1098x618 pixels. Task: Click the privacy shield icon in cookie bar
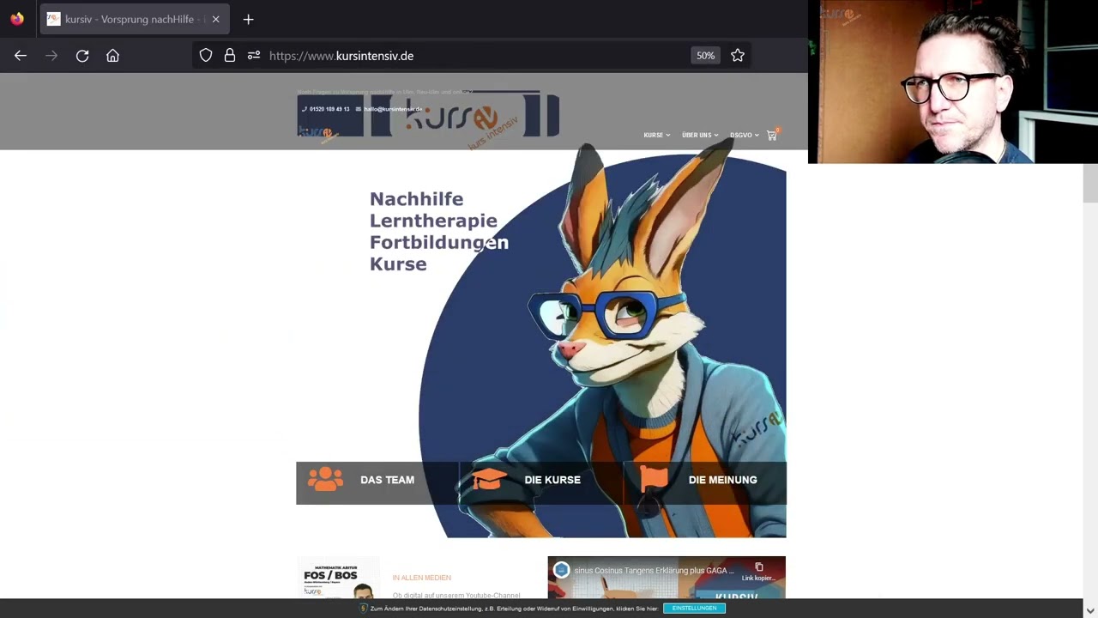pyautogui.click(x=363, y=609)
